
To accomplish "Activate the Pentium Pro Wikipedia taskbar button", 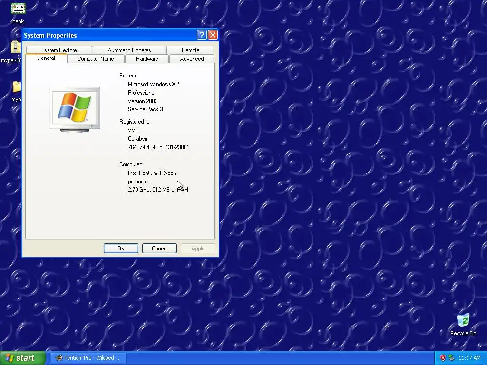I will coord(88,358).
